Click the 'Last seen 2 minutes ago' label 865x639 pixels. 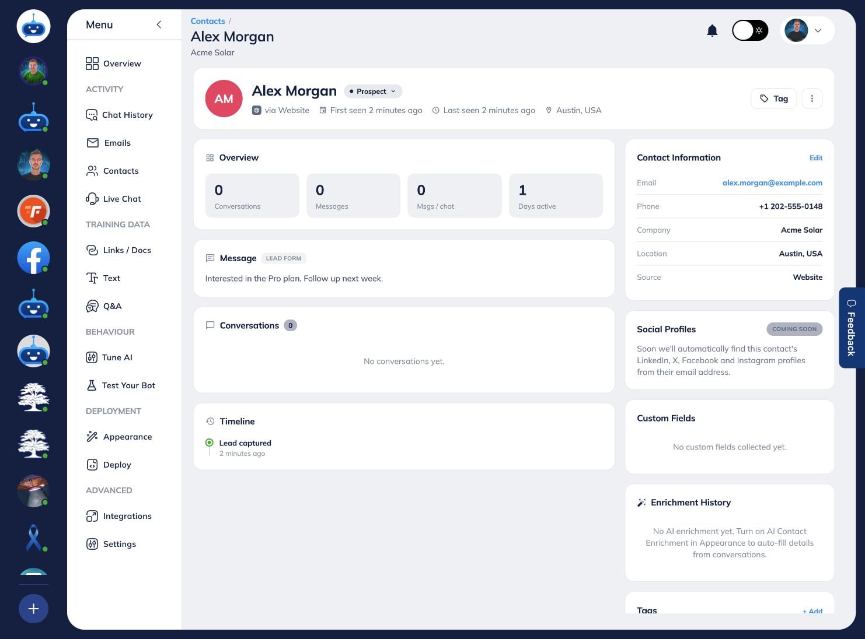tap(484, 110)
